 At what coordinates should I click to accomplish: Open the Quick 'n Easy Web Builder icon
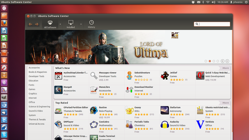pos(200,75)
